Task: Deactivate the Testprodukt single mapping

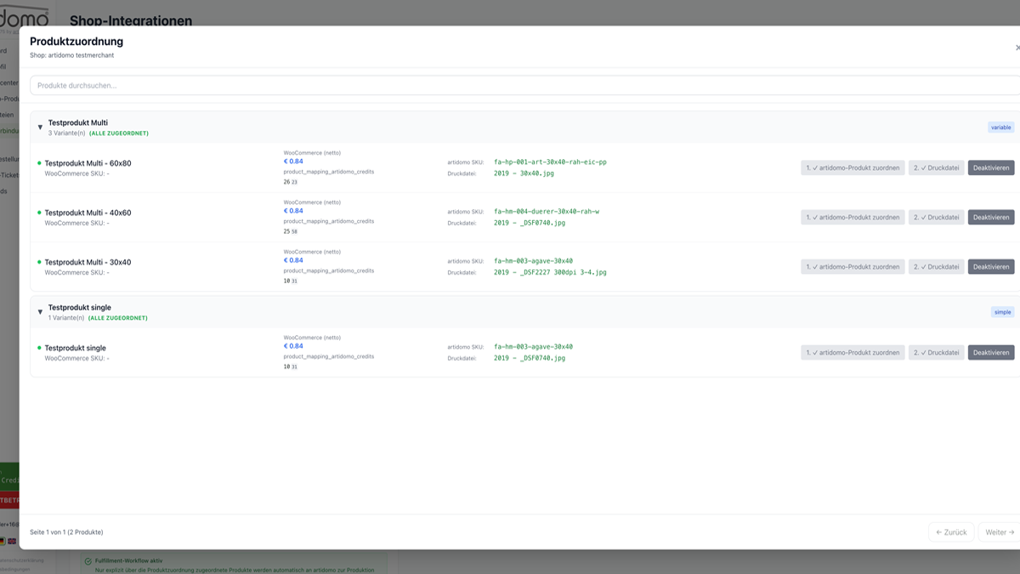Action: (x=990, y=352)
